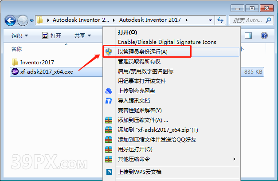Viewport: 278px width, 181px height.
Task: Click the Forward navigation arrow
Action: coord(23,20)
